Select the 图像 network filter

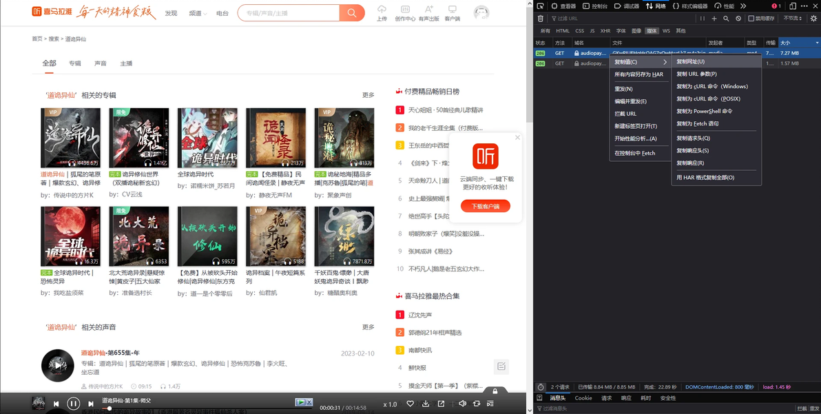[x=636, y=31]
